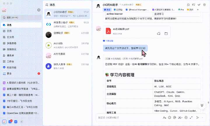
Task: Click the quoted reply [文件] AI名词解释.pdf
Action: click(x=124, y=59)
